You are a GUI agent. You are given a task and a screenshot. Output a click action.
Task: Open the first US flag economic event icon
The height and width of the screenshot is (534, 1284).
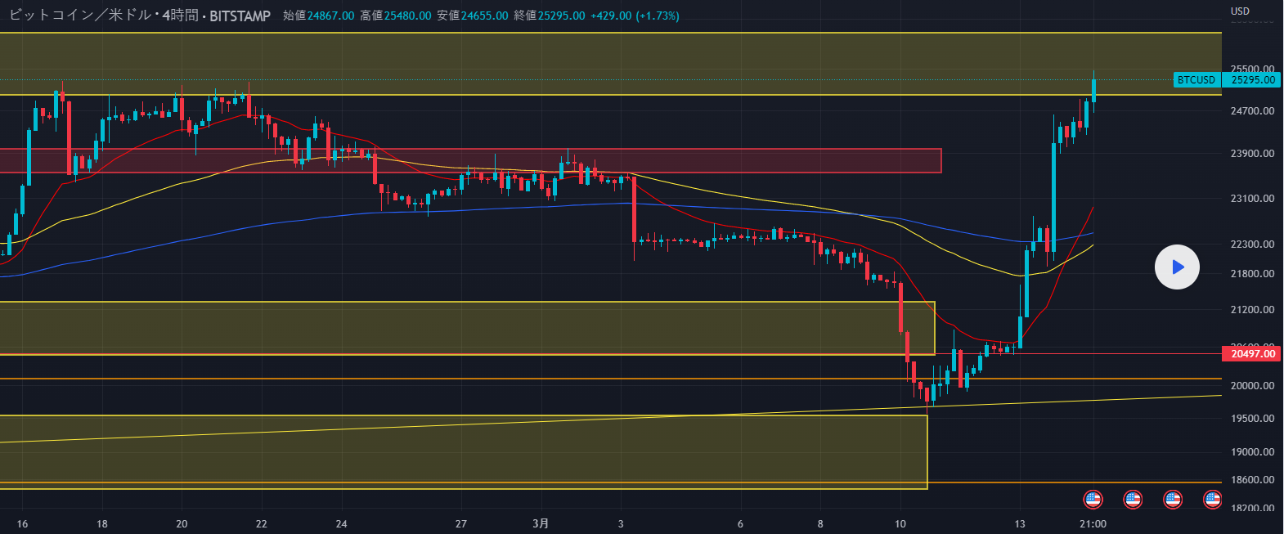[1093, 499]
